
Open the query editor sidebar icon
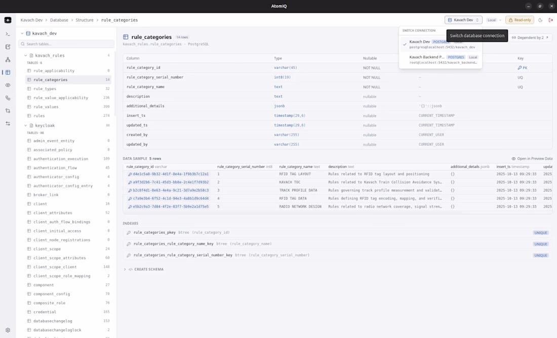(8, 47)
